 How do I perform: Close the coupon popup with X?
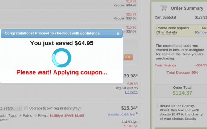tap(118, 34)
